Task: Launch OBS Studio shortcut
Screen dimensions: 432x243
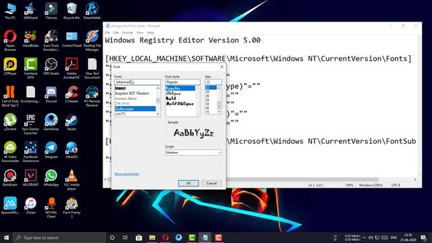Action: point(51,66)
